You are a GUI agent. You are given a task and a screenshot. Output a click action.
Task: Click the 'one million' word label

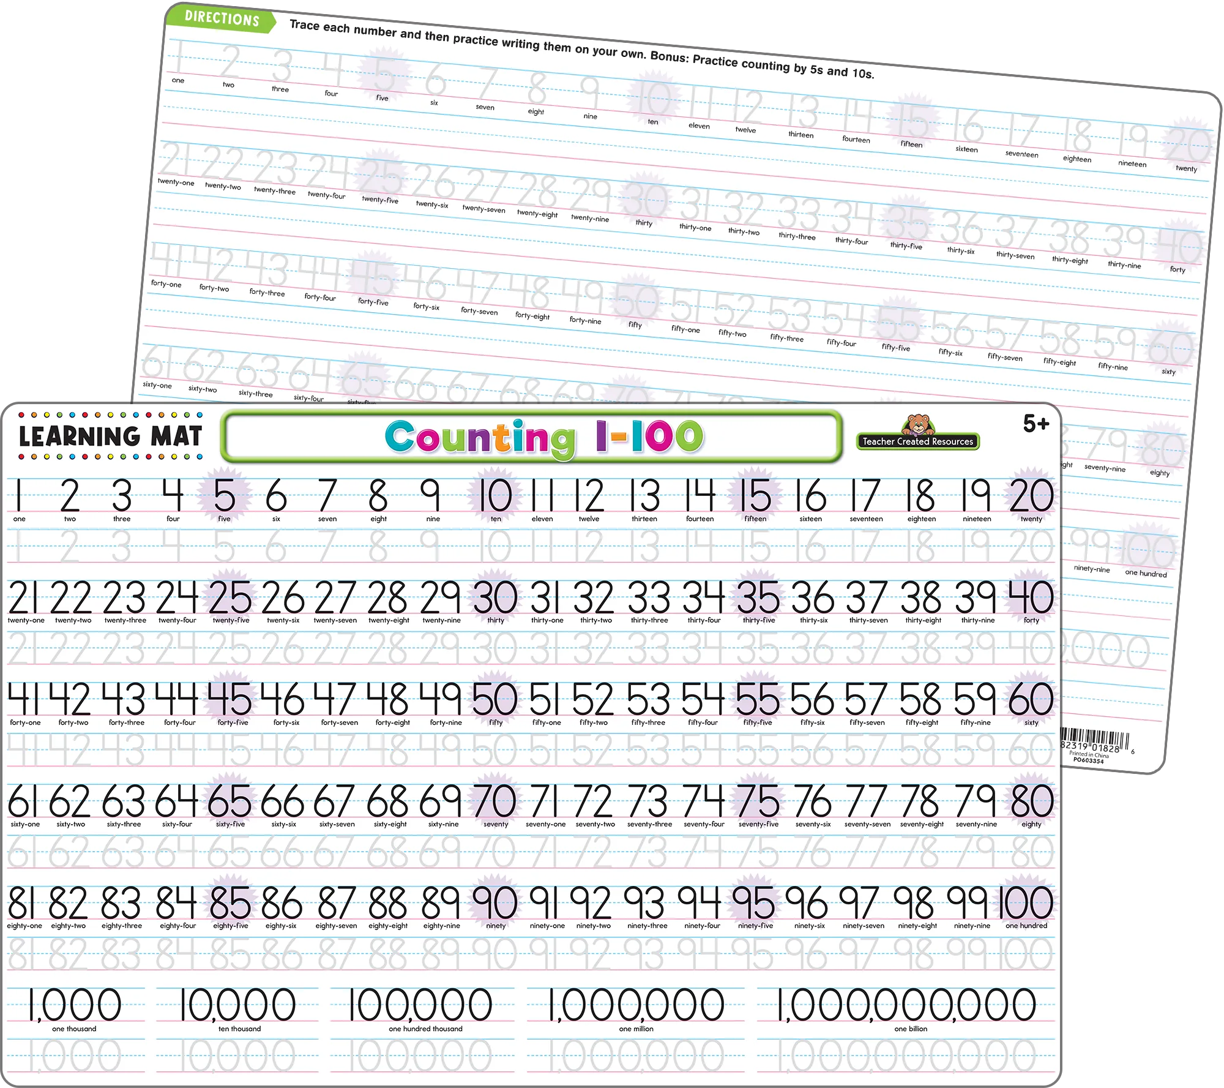pyautogui.click(x=636, y=1029)
